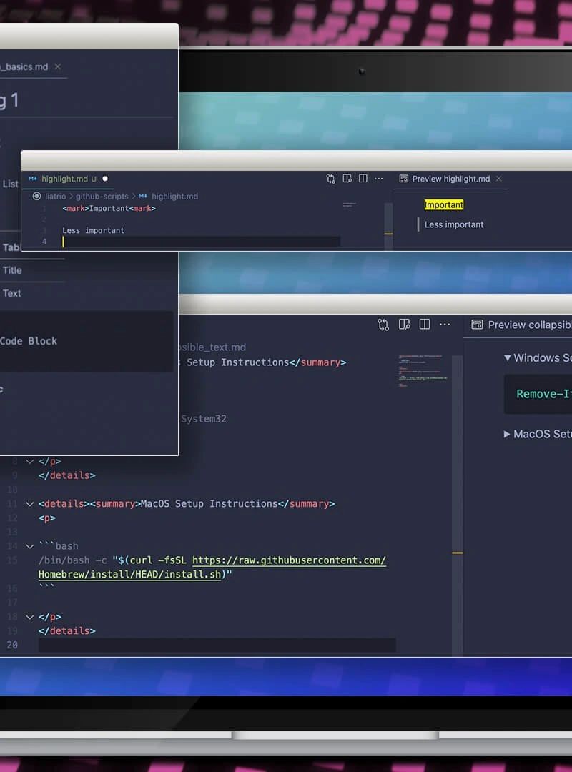The height and width of the screenshot is (772, 572).
Task: Close the _basics.md tab
Action: click(58, 66)
